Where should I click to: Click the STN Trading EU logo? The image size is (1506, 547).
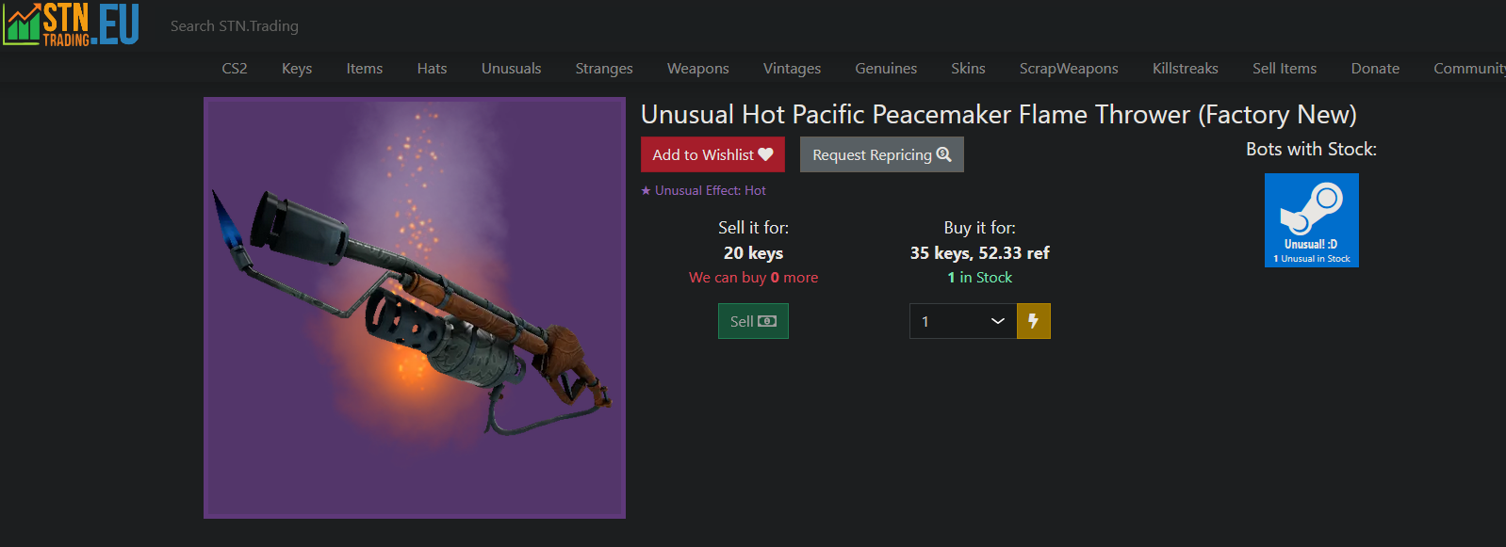71,24
